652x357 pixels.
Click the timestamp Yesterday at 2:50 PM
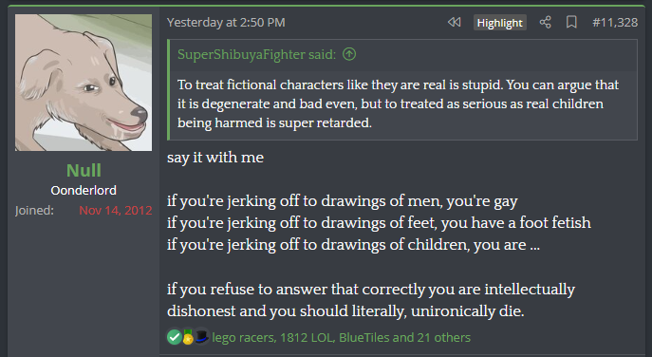coord(226,22)
